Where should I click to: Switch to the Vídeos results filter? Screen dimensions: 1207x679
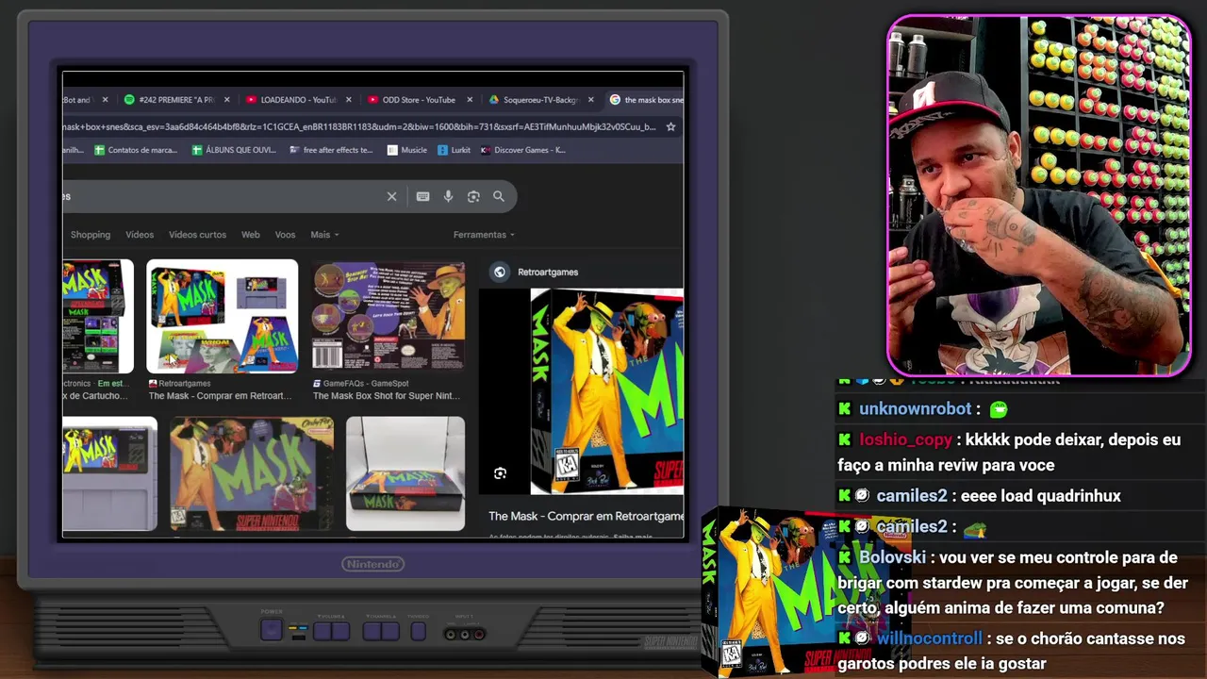(x=140, y=235)
